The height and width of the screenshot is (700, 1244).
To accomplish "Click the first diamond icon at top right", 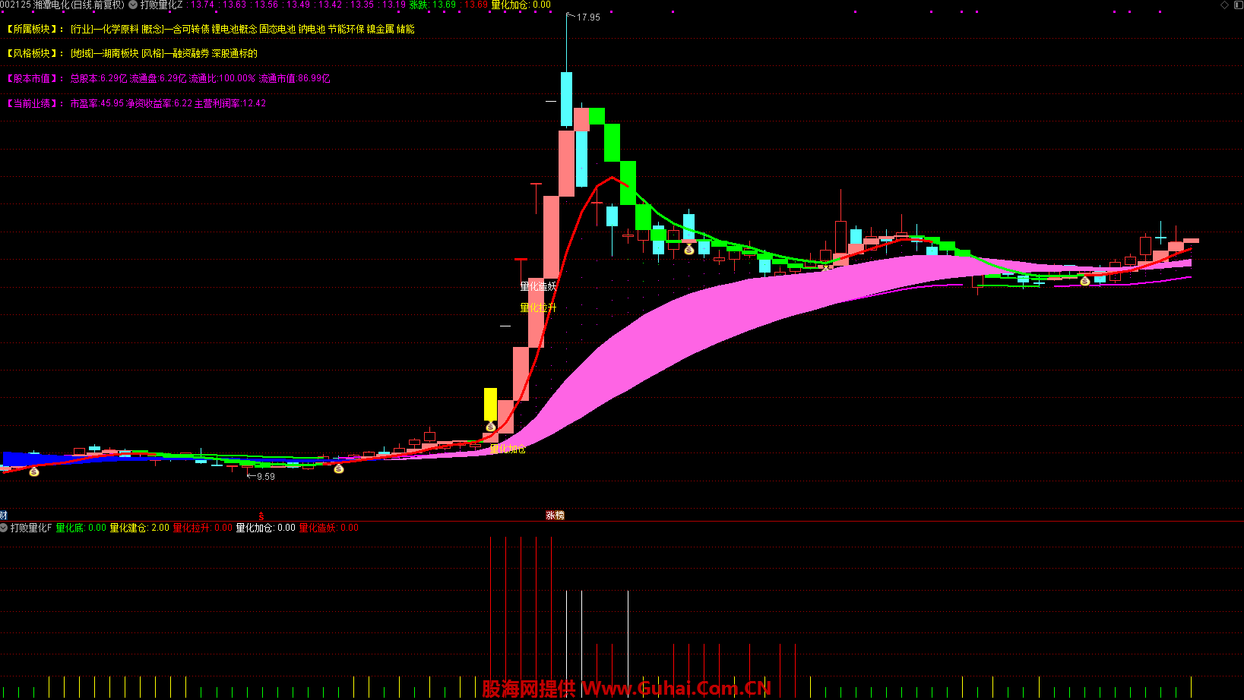I will (1224, 5).
